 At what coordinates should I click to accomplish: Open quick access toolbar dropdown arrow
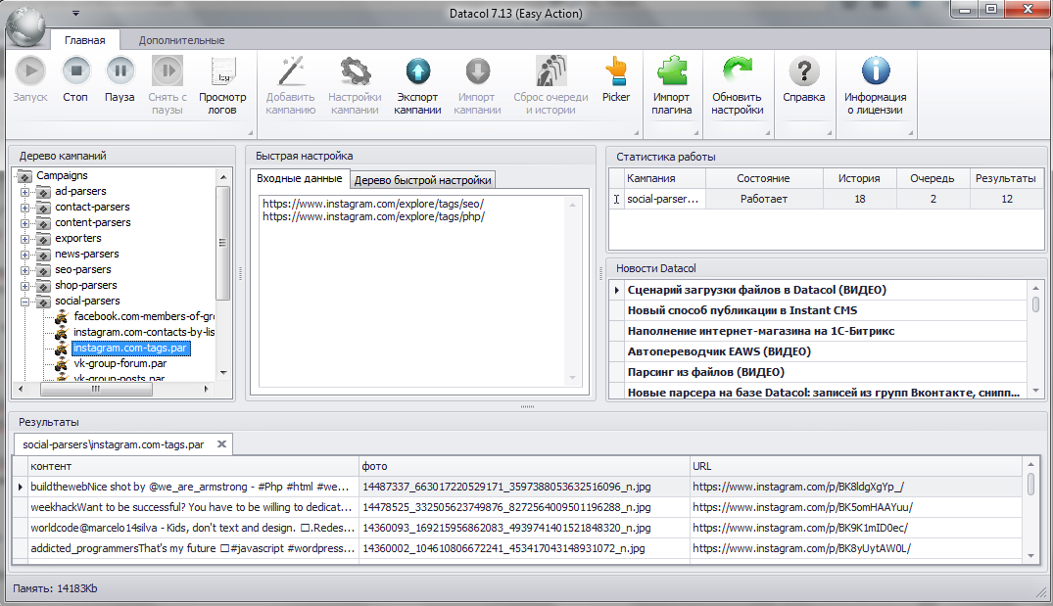coord(75,14)
